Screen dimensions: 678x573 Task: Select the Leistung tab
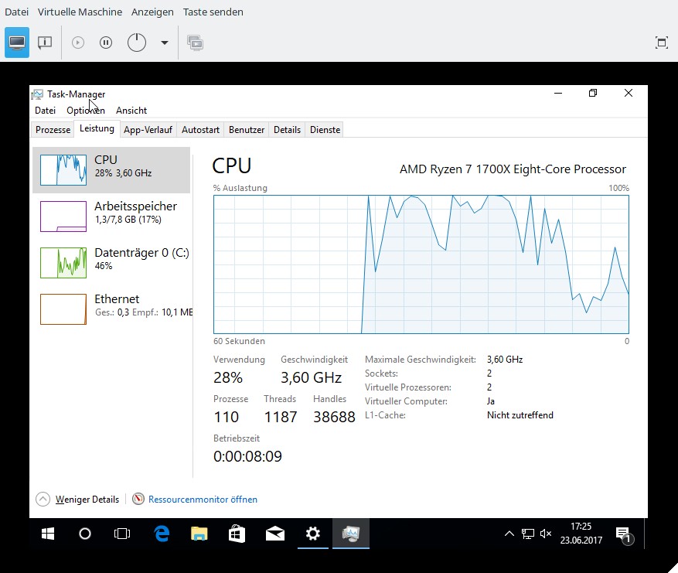coord(97,128)
